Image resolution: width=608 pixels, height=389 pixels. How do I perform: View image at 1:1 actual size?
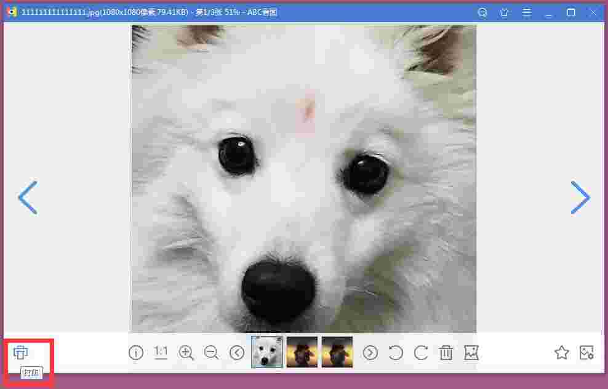(161, 353)
